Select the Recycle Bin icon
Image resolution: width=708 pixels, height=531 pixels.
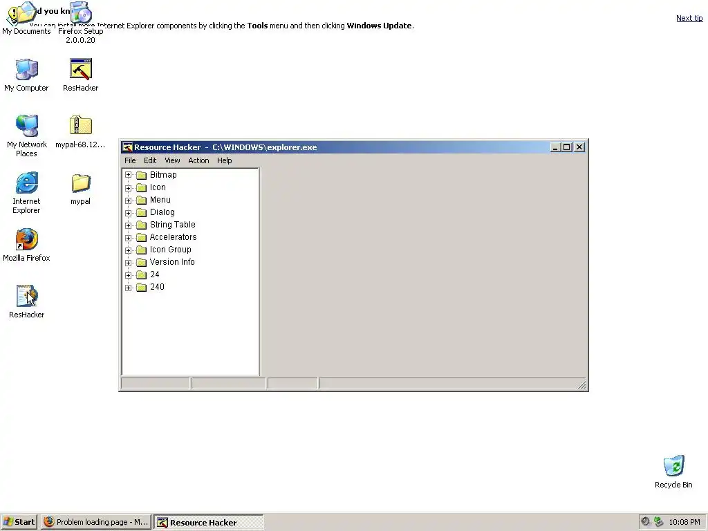(x=673, y=466)
